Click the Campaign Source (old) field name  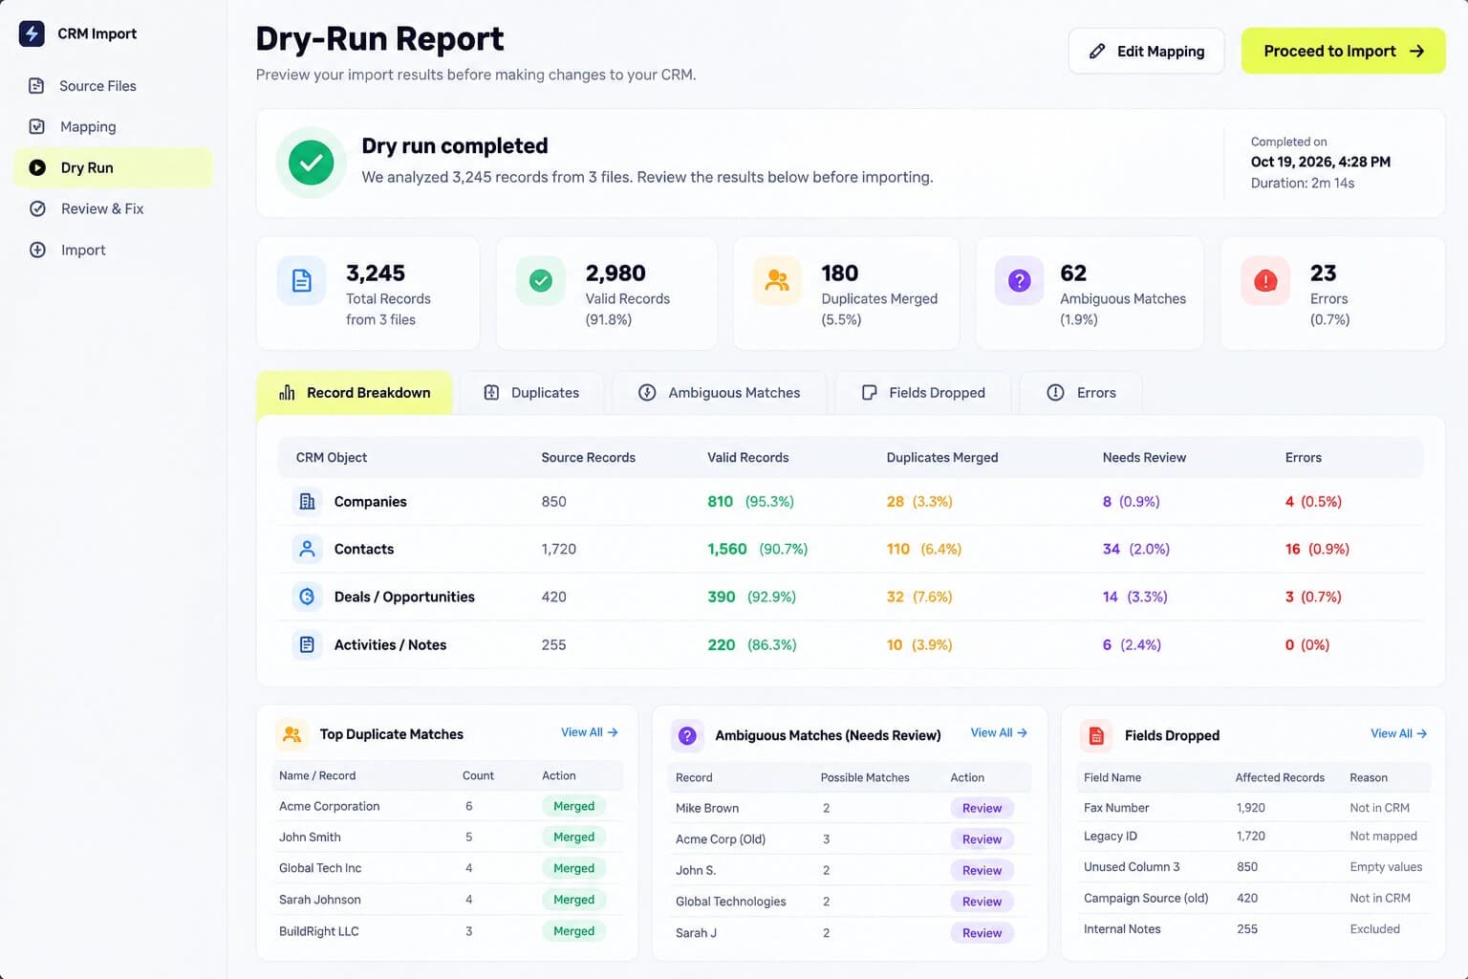click(x=1146, y=898)
